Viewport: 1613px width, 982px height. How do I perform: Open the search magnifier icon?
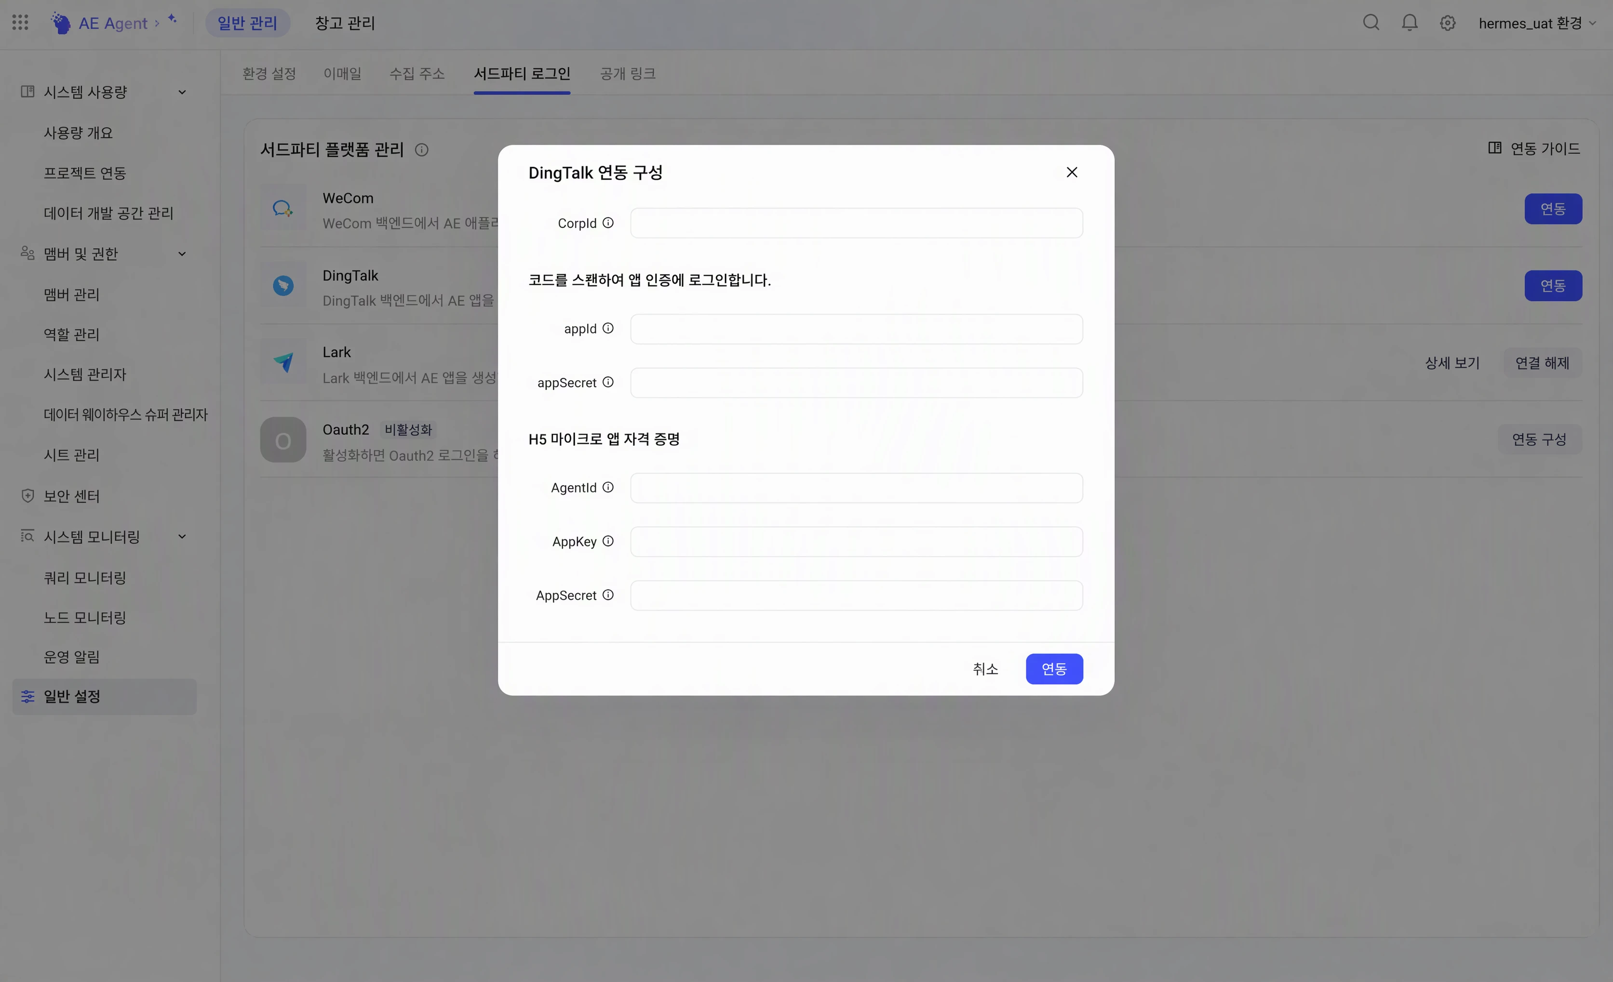tap(1371, 23)
